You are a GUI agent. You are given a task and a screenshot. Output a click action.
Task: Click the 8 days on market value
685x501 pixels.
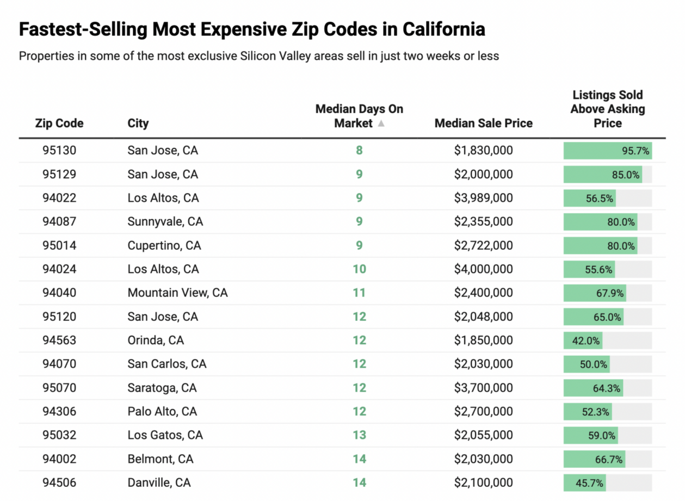click(359, 151)
